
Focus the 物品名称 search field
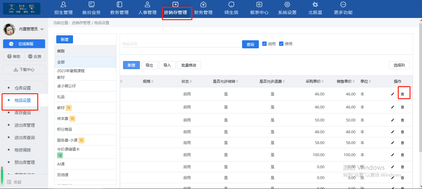click(x=181, y=44)
